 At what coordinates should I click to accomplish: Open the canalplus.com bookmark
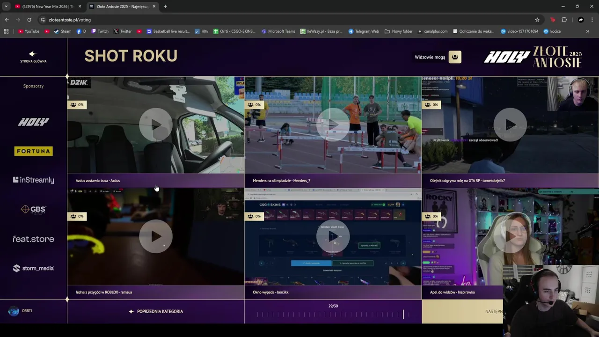pyautogui.click(x=432, y=31)
